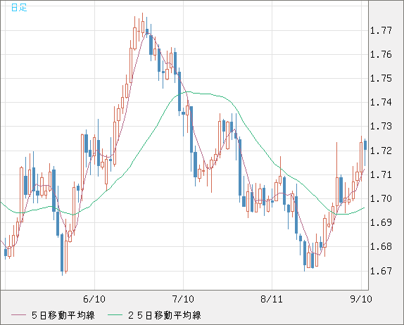This screenshot has width=404, height=325.
Task: Click the 1.71 price axis label
Action: (x=381, y=175)
